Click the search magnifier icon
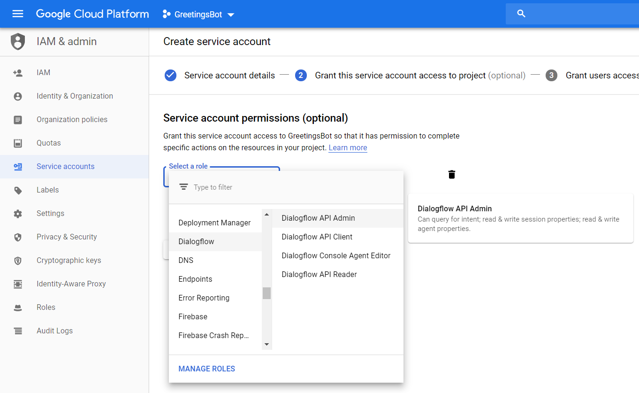This screenshot has height=393, width=639. 521,14
